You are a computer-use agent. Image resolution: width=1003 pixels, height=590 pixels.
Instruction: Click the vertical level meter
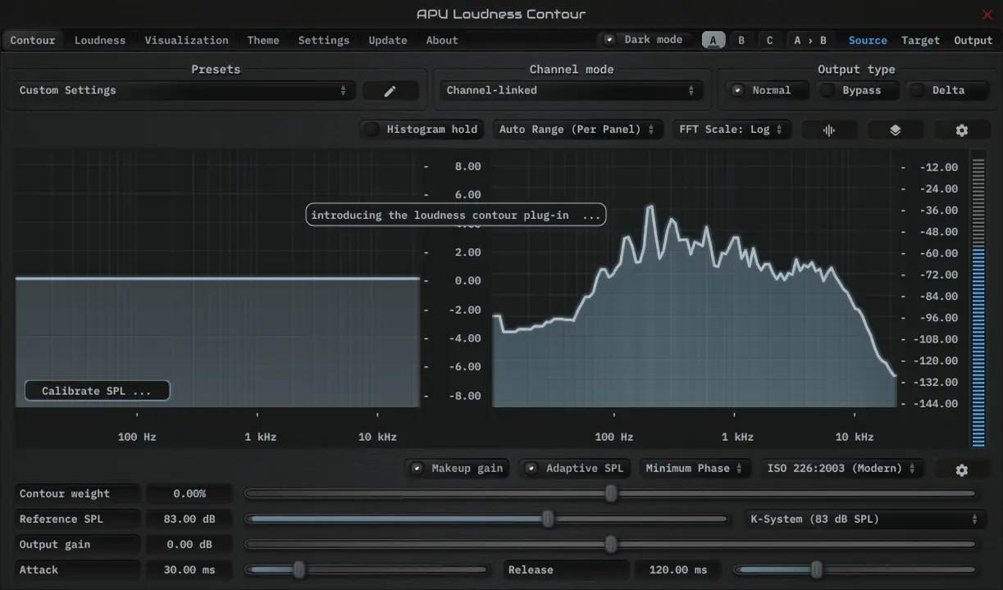(978, 302)
